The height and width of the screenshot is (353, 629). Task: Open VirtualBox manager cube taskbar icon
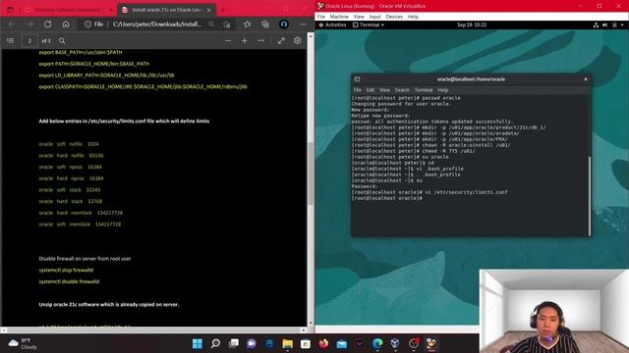395,343
